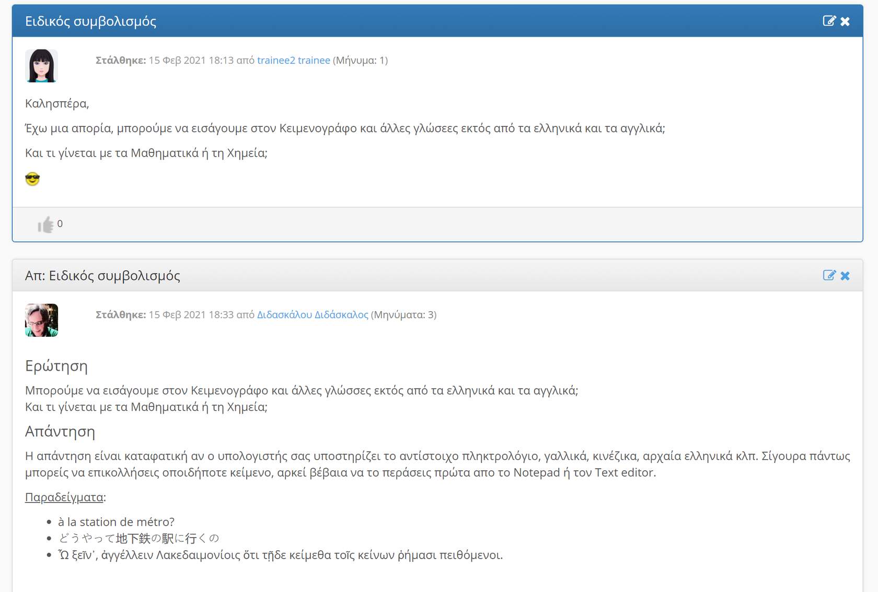Click the ancient Greek example starting 'Ὦ ξεῖν'
Screen dimensions: 878x592
point(280,555)
